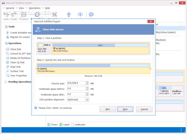The height and width of the screenshot is (134, 187).
Task: Open the SSD partition alignment dropdown
Action: [x=87, y=99]
